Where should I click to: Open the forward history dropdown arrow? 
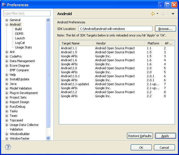168,14
